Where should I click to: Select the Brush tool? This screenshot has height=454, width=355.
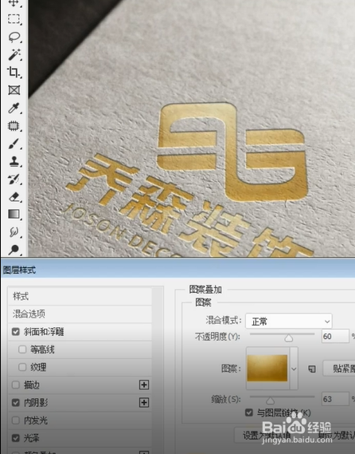pyautogui.click(x=14, y=144)
